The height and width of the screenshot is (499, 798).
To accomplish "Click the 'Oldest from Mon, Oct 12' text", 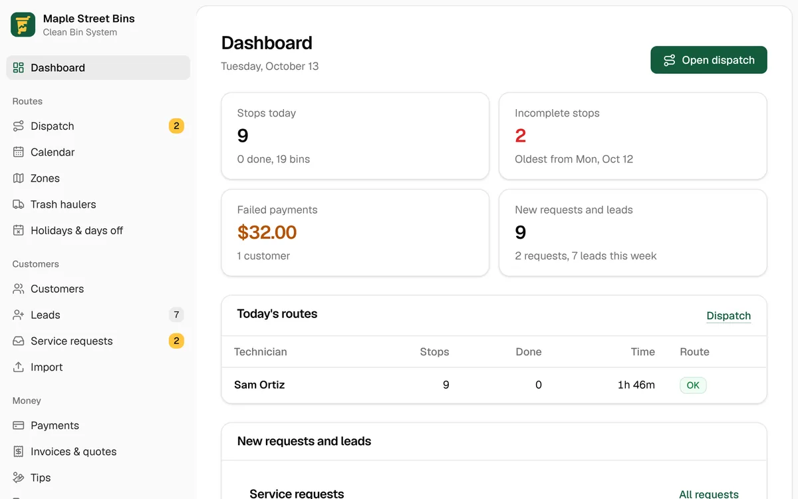I will click(574, 159).
